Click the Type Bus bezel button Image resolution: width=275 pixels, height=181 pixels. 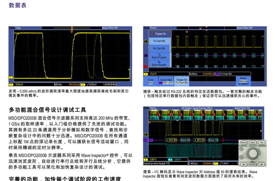151,81
